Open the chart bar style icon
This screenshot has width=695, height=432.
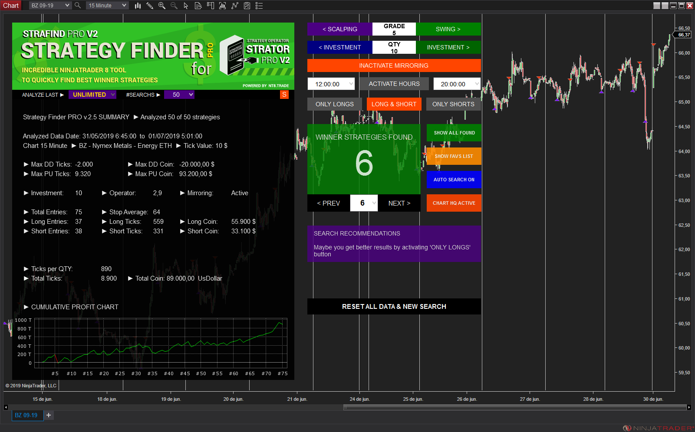click(x=138, y=6)
